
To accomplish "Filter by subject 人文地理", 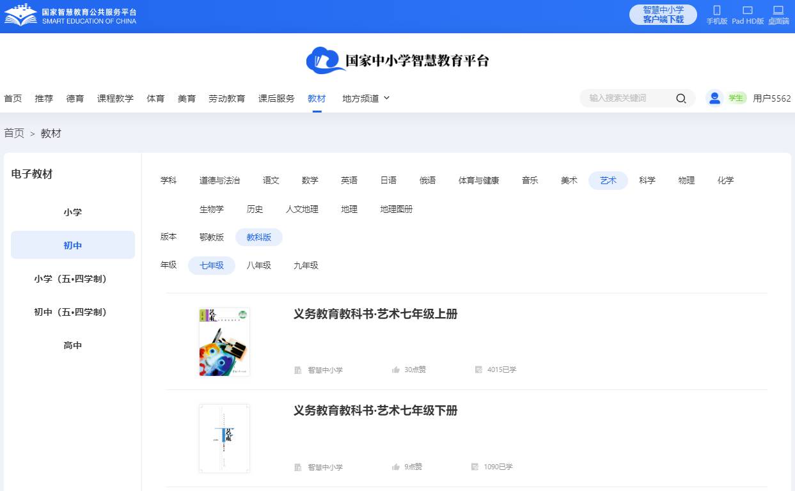I will pos(302,209).
